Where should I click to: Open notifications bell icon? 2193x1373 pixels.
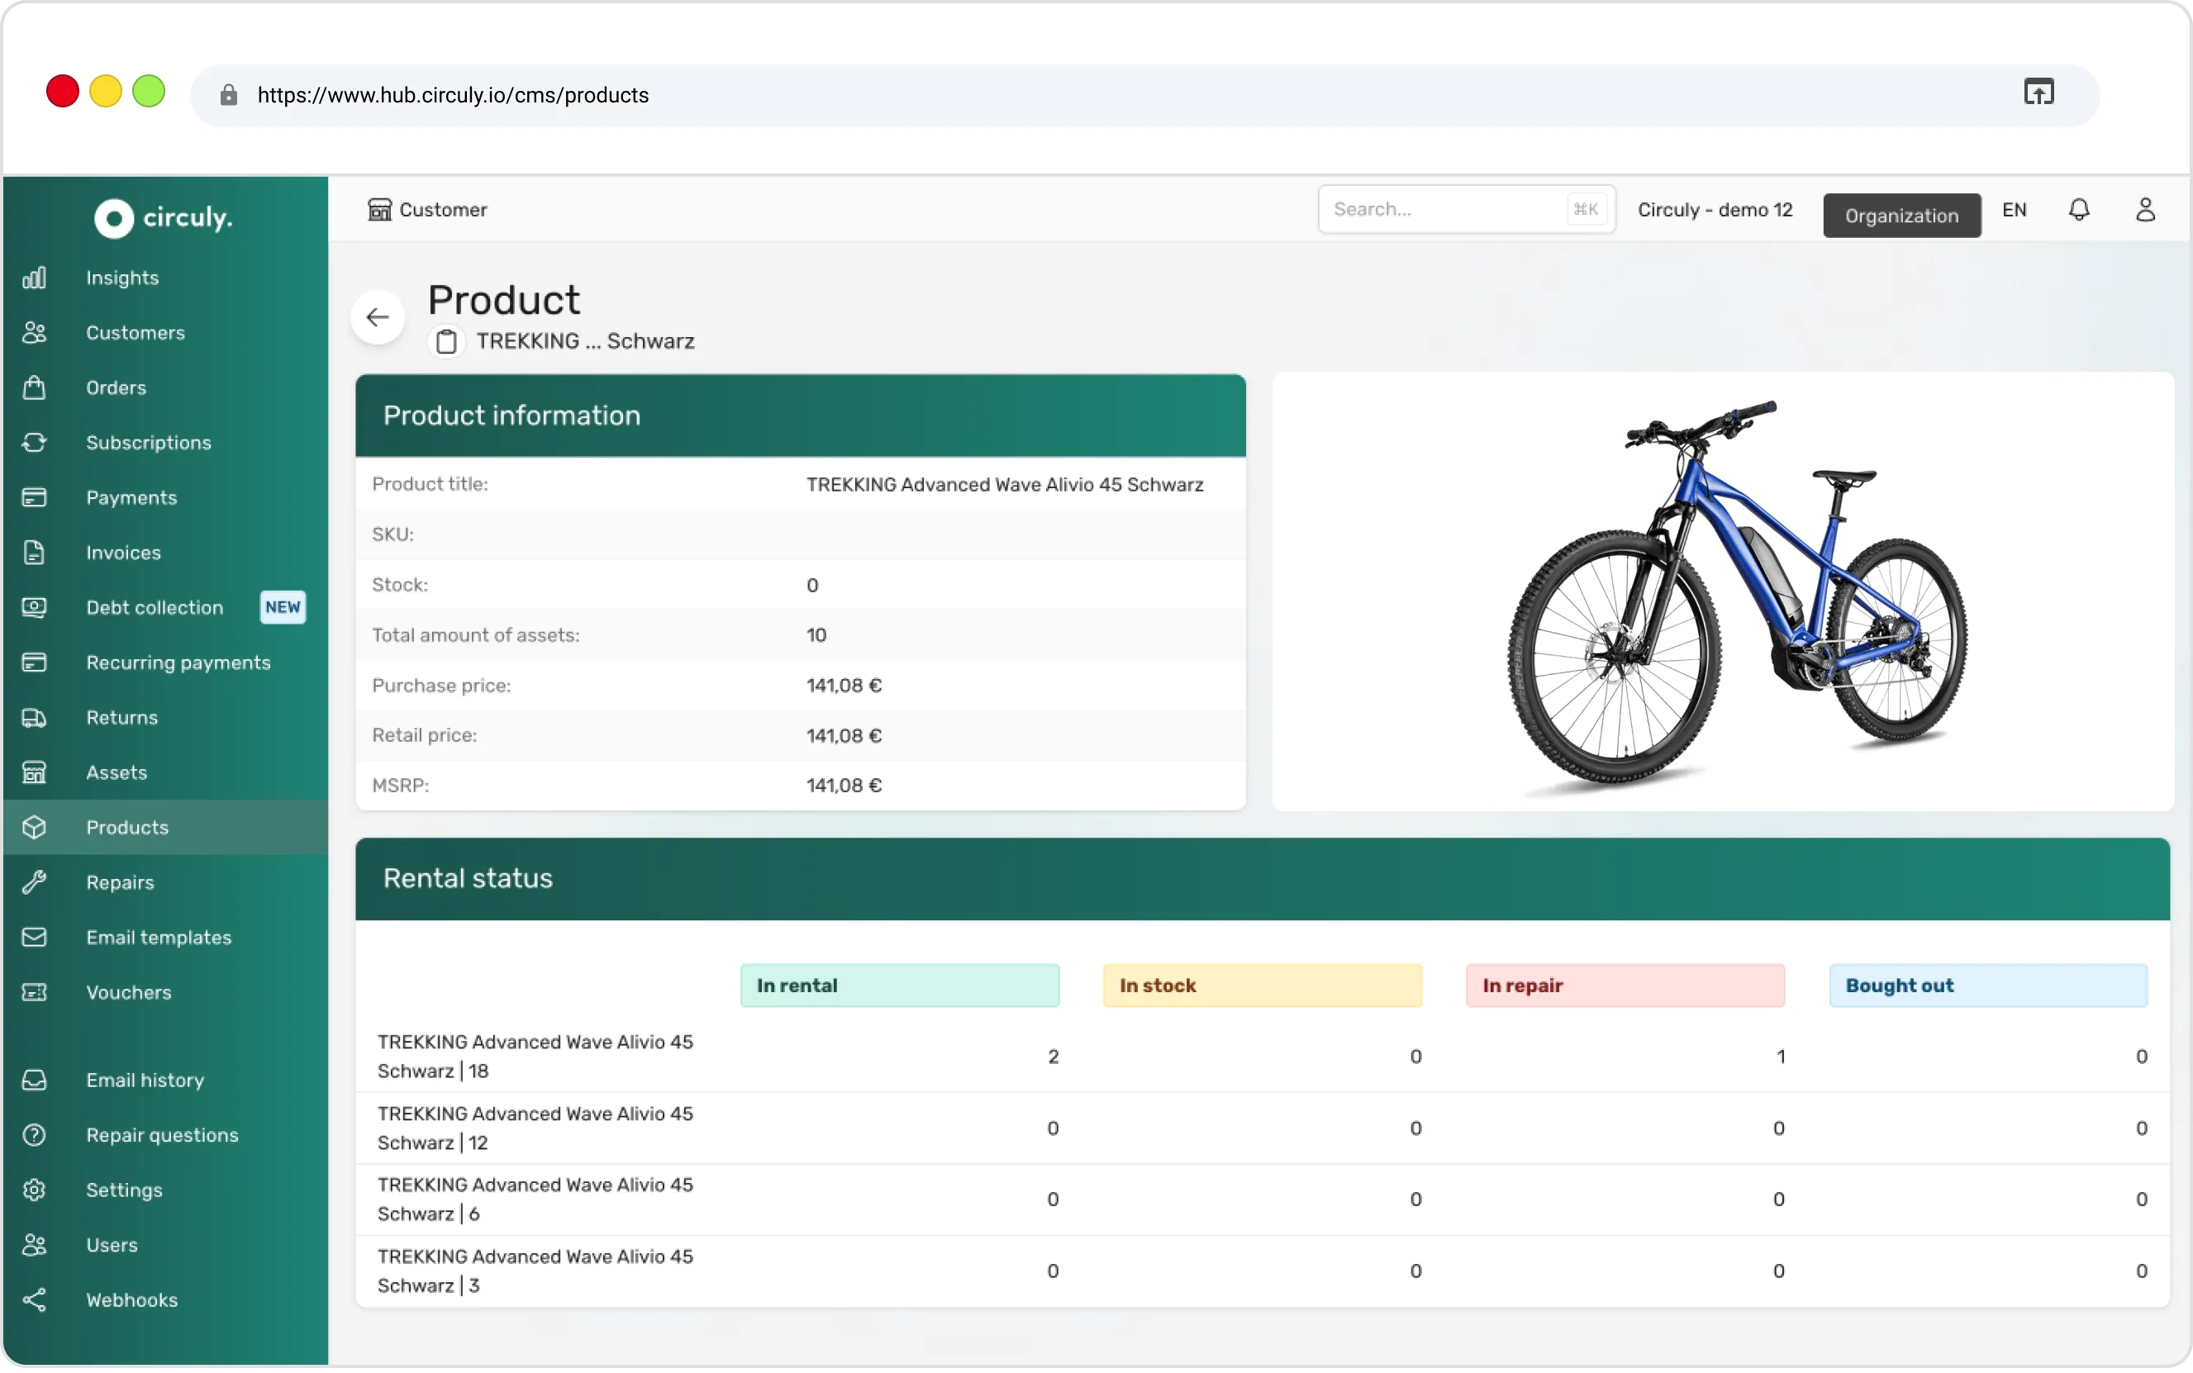tap(2079, 210)
